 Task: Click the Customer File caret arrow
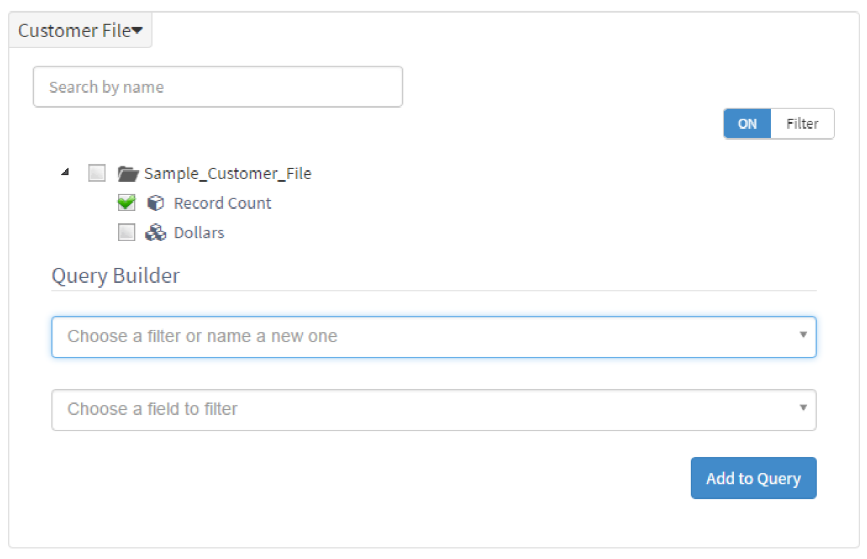(x=137, y=30)
